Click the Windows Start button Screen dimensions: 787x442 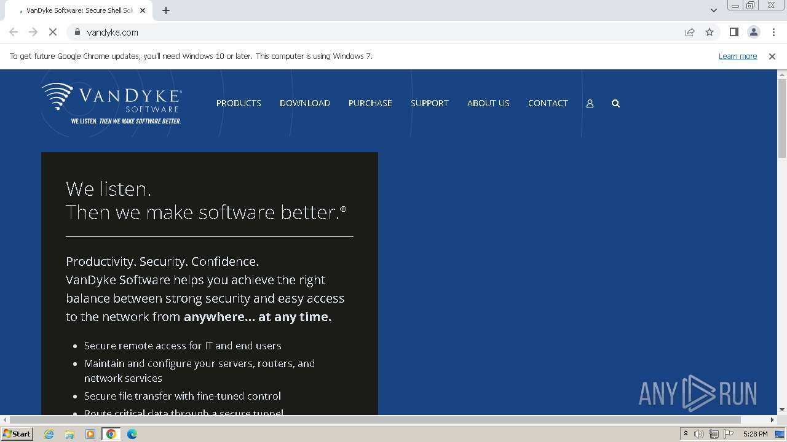(17, 434)
